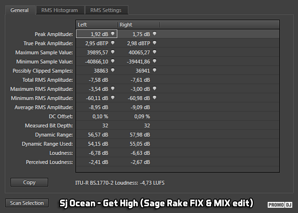Image resolution: width=298 pixels, height=213 pixels.
Task: Open the RMS Settings tab
Action: (106, 10)
